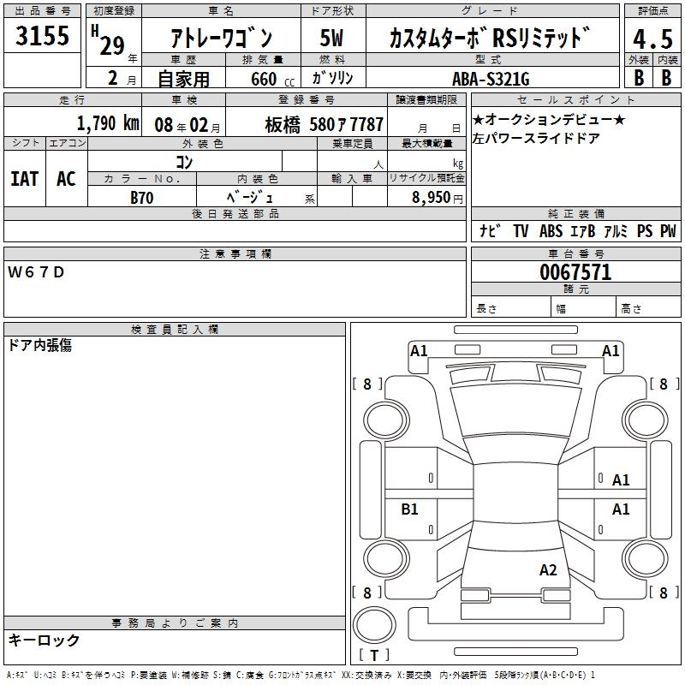Select the displacement value 660 cc
This screenshot has width=685, height=685.
(x=272, y=79)
